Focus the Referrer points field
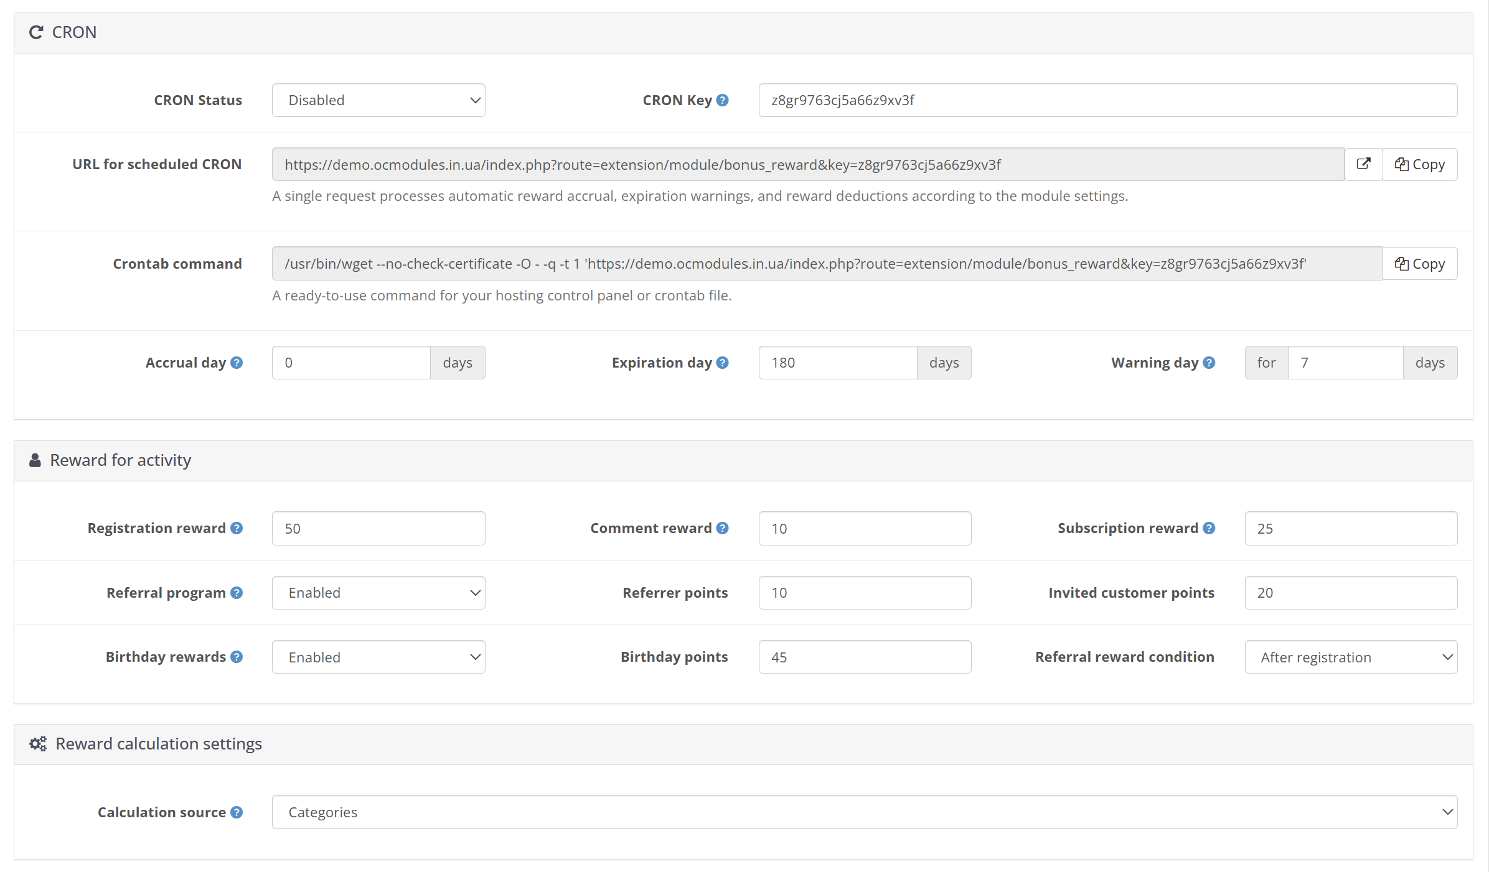This screenshot has width=1489, height=872. 865,593
